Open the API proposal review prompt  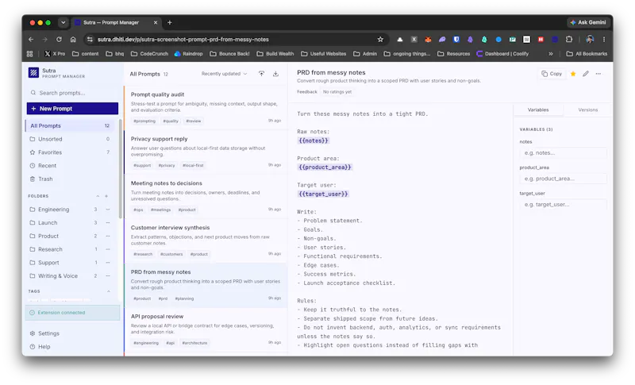click(x=206, y=329)
